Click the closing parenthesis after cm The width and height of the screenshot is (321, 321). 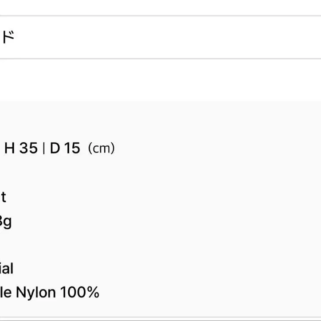click(x=113, y=149)
